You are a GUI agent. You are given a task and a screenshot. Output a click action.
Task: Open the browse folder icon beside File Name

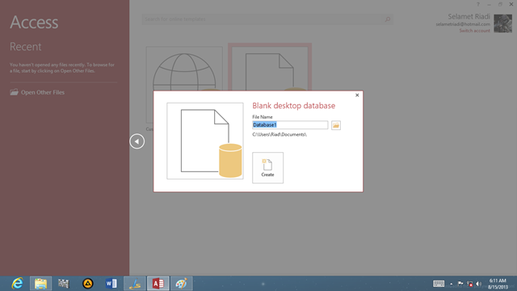[336, 125]
